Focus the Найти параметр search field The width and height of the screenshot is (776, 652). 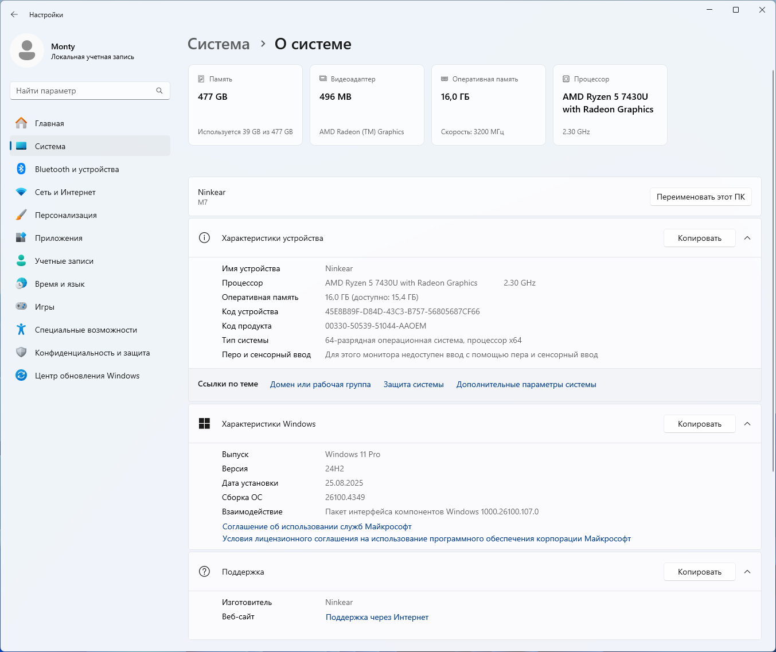click(90, 91)
